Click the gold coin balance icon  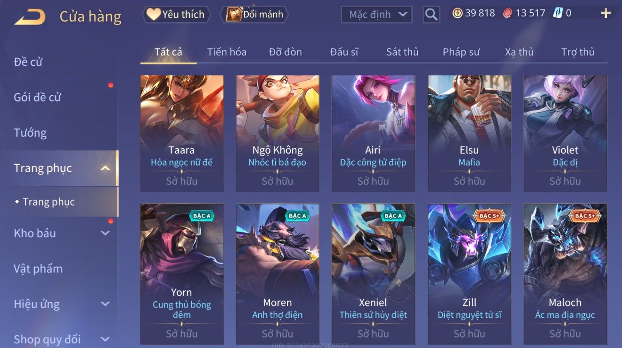click(457, 13)
